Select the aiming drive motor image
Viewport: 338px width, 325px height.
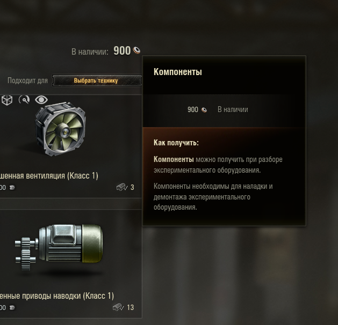[59, 247]
